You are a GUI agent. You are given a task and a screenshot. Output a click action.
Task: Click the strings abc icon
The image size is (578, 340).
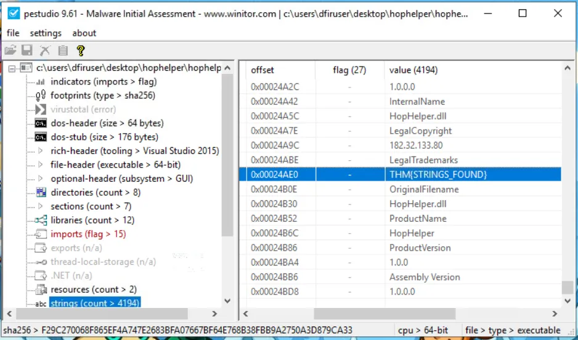(x=41, y=304)
